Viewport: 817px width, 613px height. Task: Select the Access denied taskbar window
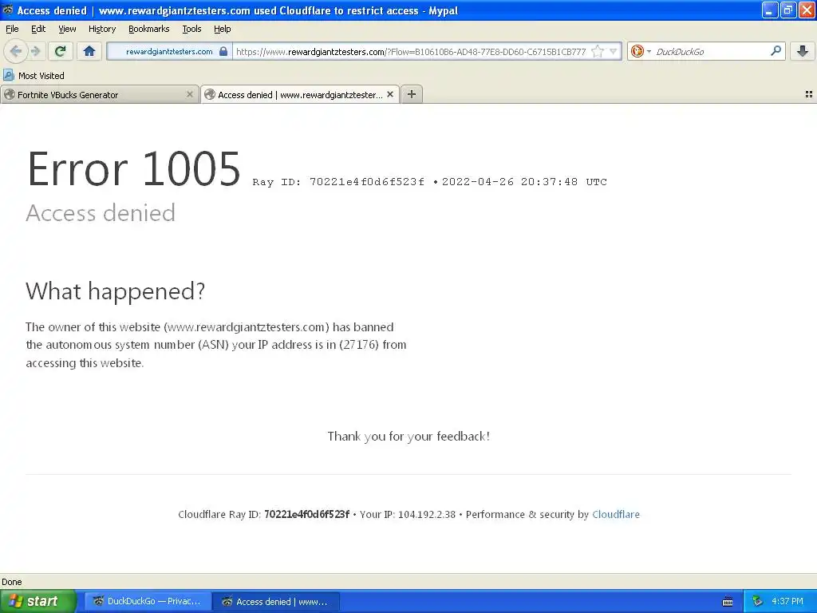point(276,601)
